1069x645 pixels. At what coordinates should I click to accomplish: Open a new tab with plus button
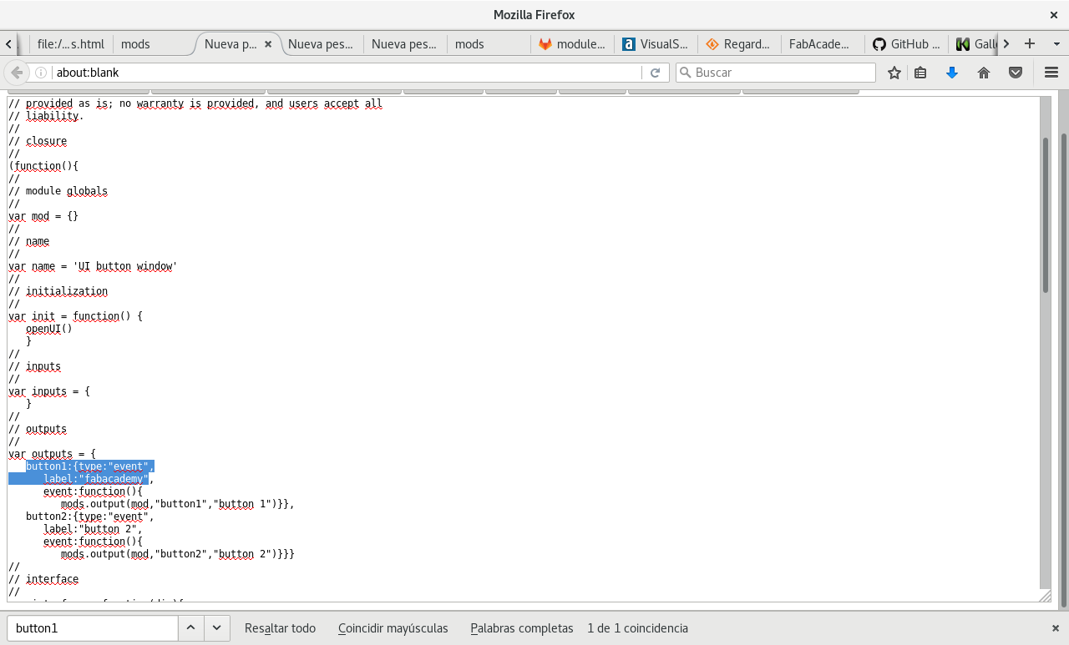pos(1030,43)
